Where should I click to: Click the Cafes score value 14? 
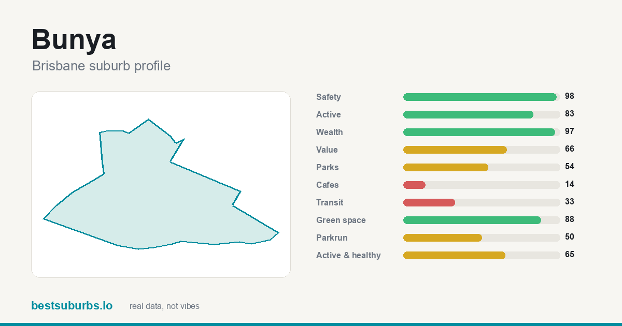click(x=570, y=184)
